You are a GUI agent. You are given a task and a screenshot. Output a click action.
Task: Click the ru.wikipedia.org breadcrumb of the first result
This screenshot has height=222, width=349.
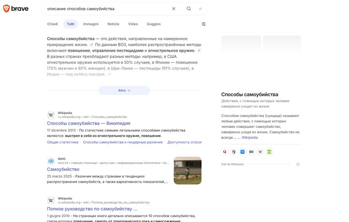click(x=92, y=117)
